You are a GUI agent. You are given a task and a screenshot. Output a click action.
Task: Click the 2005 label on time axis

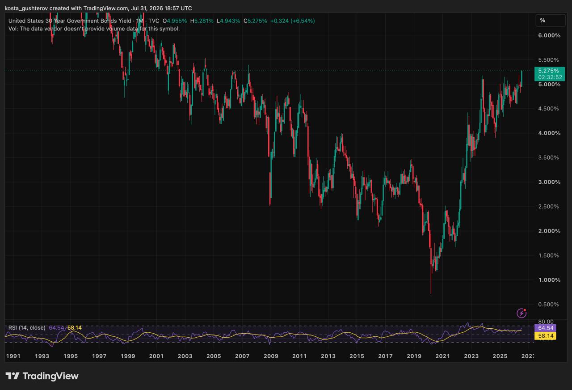(x=213, y=356)
